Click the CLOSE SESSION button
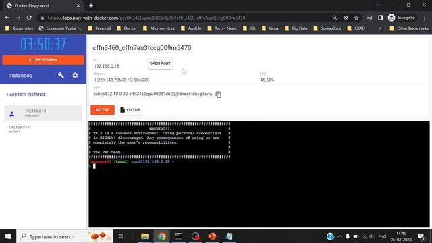432x243 pixels. click(43, 60)
